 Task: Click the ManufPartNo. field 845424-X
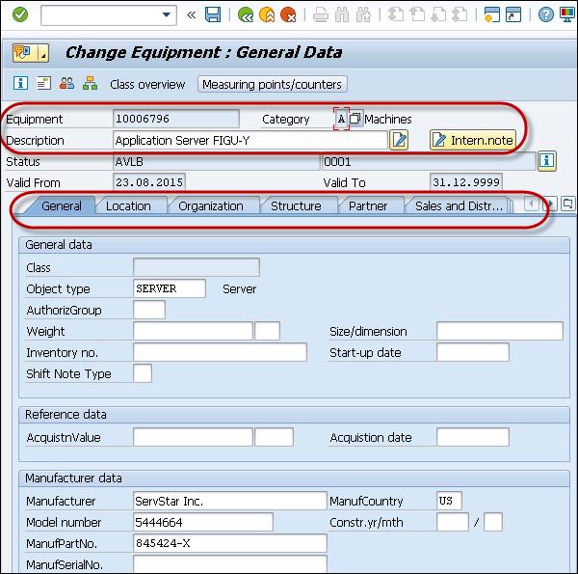tap(230, 543)
